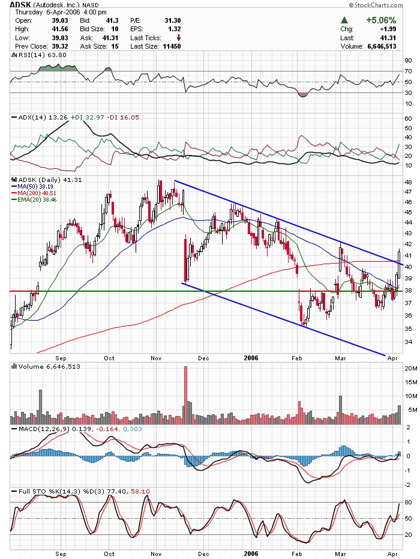Screen dimensions: 420x559
Task: Click the MACD histogram value 0.303
Action: point(133,429)
